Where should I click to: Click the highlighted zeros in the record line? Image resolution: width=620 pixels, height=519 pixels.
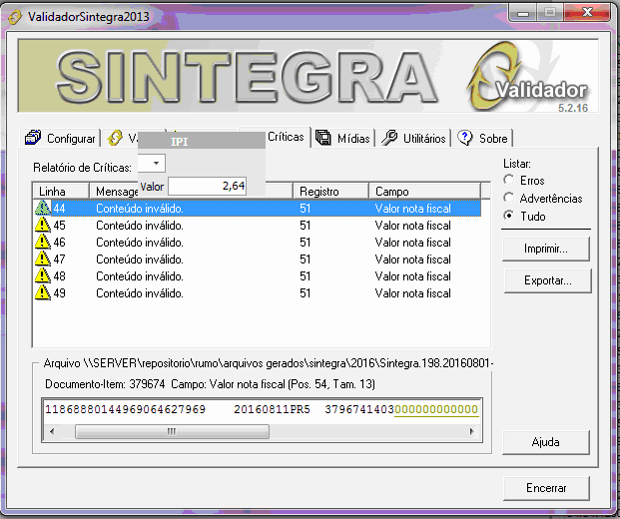(436, 409)
